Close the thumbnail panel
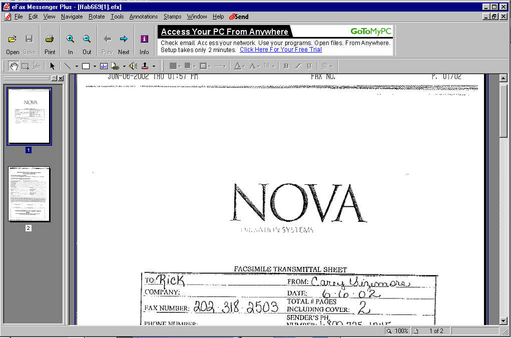Screen dimensions: 511x338 tap(61, 78)
